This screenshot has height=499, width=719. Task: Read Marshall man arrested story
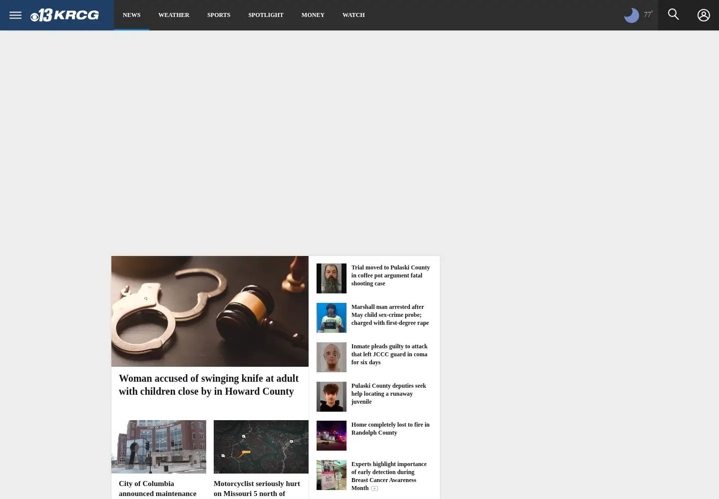pyautogui.click(x=390, y=315)
